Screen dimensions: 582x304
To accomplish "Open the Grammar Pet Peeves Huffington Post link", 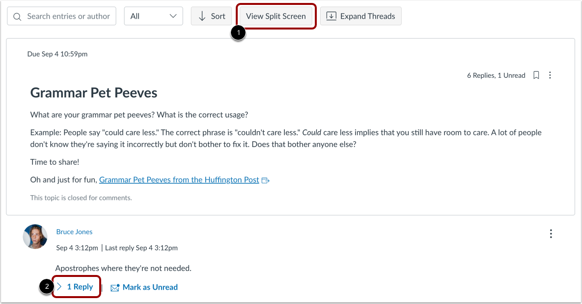I will coord(179,180).
